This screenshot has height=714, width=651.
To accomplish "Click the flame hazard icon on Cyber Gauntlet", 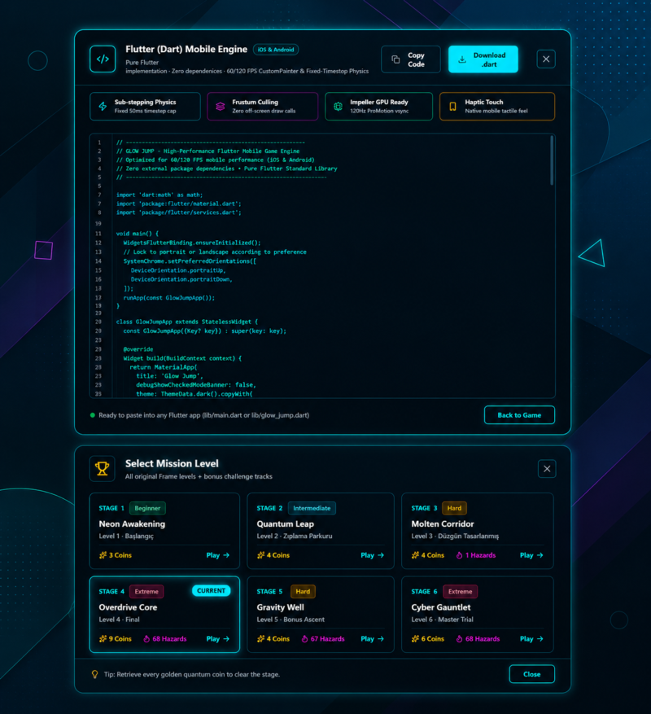I will [x=459, y=639].
